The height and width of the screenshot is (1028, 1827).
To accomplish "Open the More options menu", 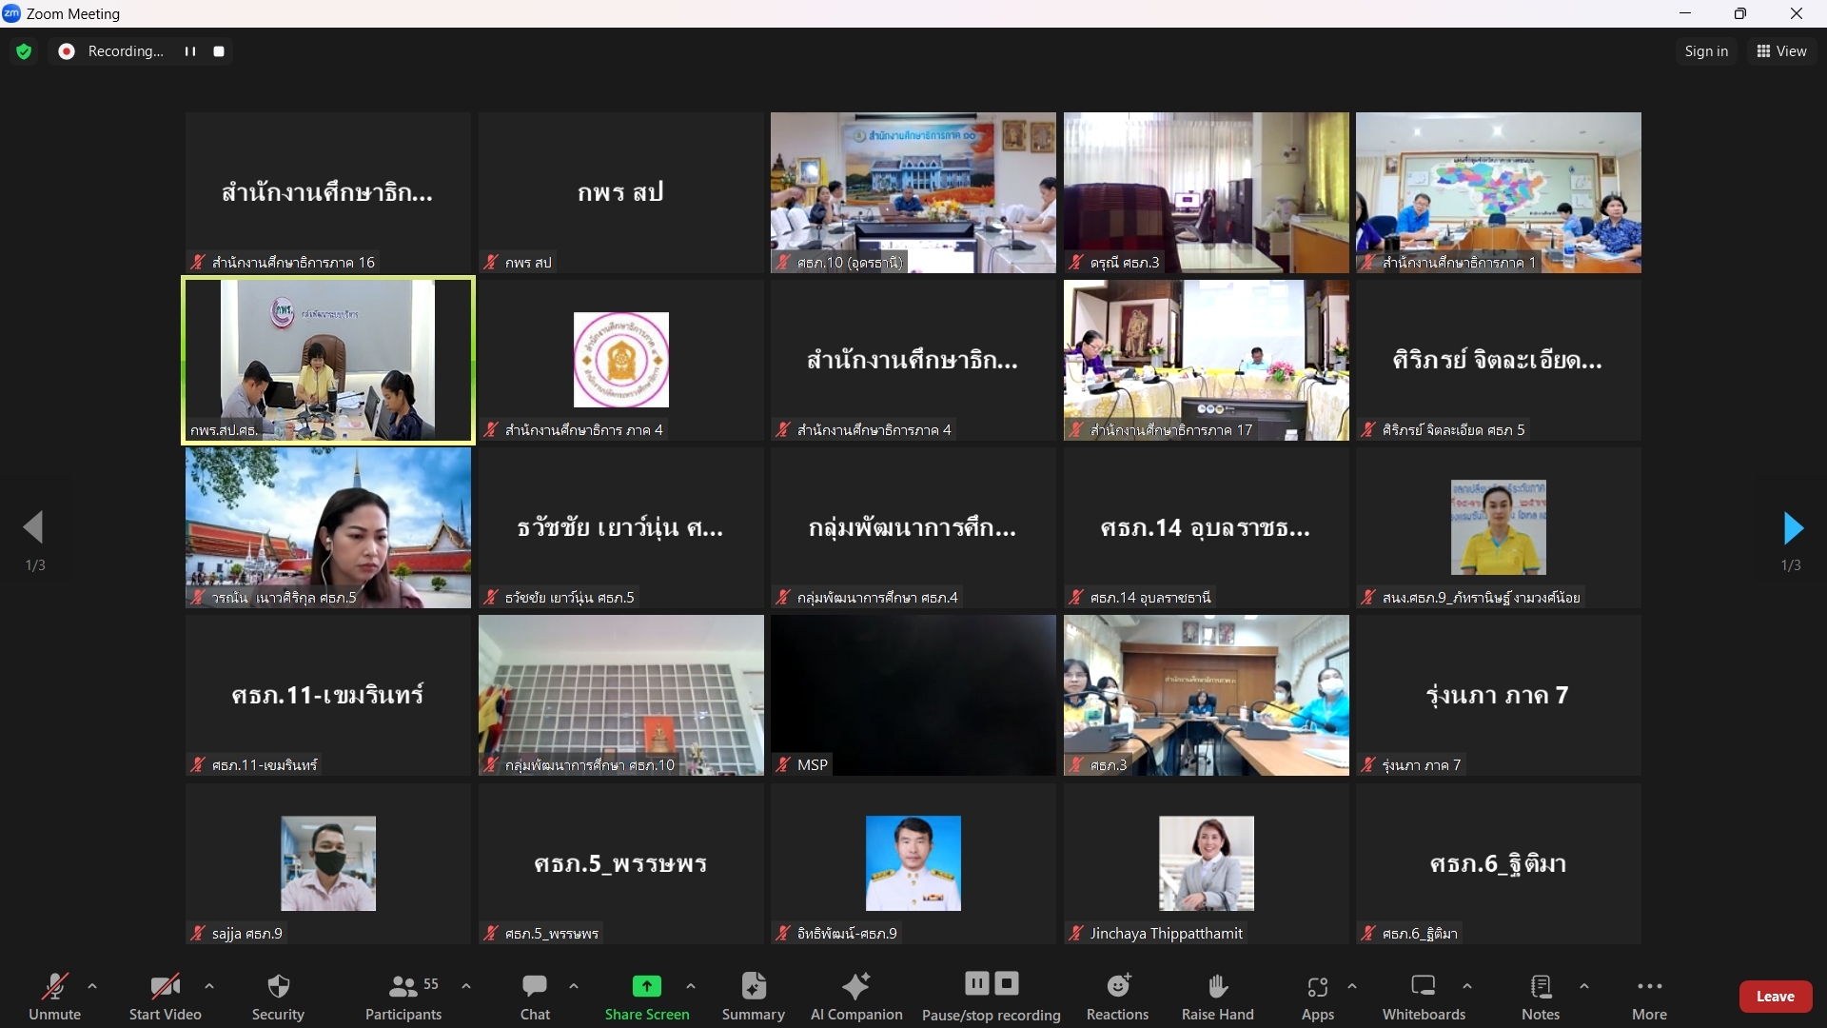I will (x=1649, y=997).
